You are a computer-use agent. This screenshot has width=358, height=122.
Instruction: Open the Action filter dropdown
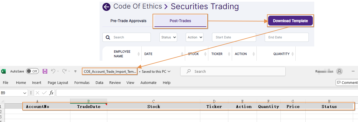tap(195, 37)
